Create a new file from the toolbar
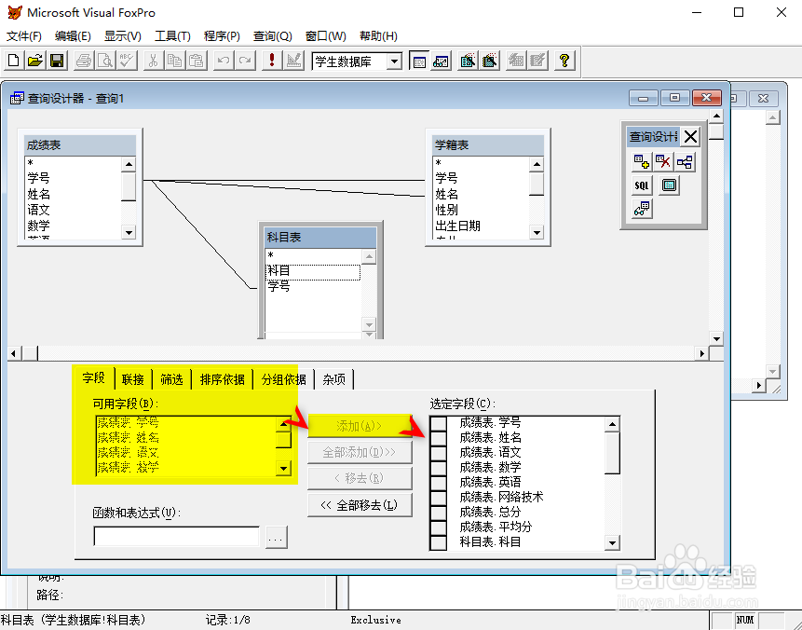The height and width of the screenshot is (630, 802). coord(14,61)
